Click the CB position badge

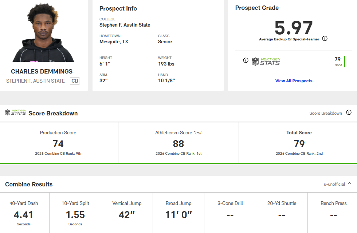click(x=75, y=81)
